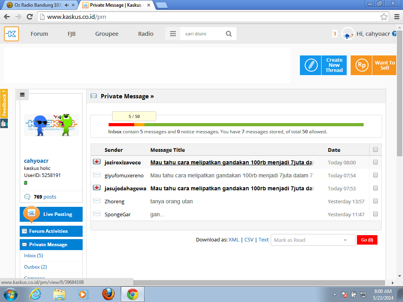403x302 pixels.
Task: Open the Private Message sidebar section
Action: point(51,245)
